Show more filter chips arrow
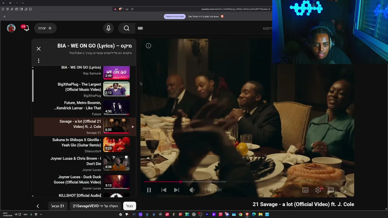Screen dimensions: 388x218 pos(38,206)
